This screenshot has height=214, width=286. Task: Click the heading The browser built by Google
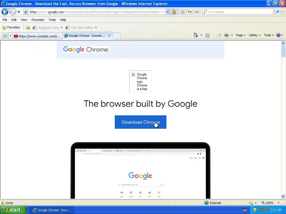[x=140, y=104]
